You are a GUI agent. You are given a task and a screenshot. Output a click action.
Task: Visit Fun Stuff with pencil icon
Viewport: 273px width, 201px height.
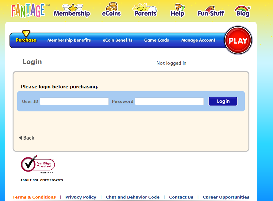coord(211,11)
